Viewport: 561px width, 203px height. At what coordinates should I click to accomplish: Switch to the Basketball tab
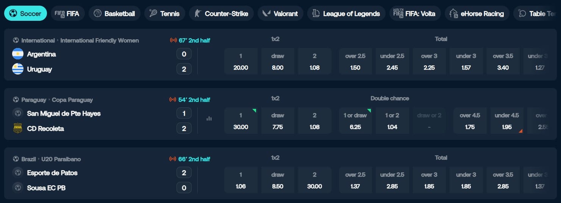tap(114, 14)
